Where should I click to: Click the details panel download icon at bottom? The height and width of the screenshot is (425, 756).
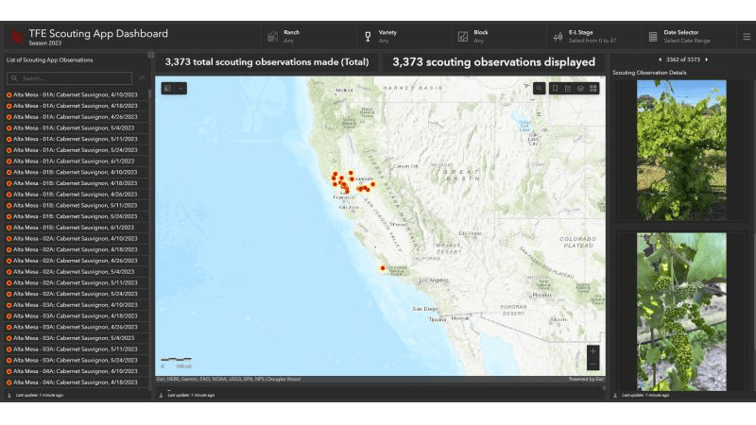point(615,395)
